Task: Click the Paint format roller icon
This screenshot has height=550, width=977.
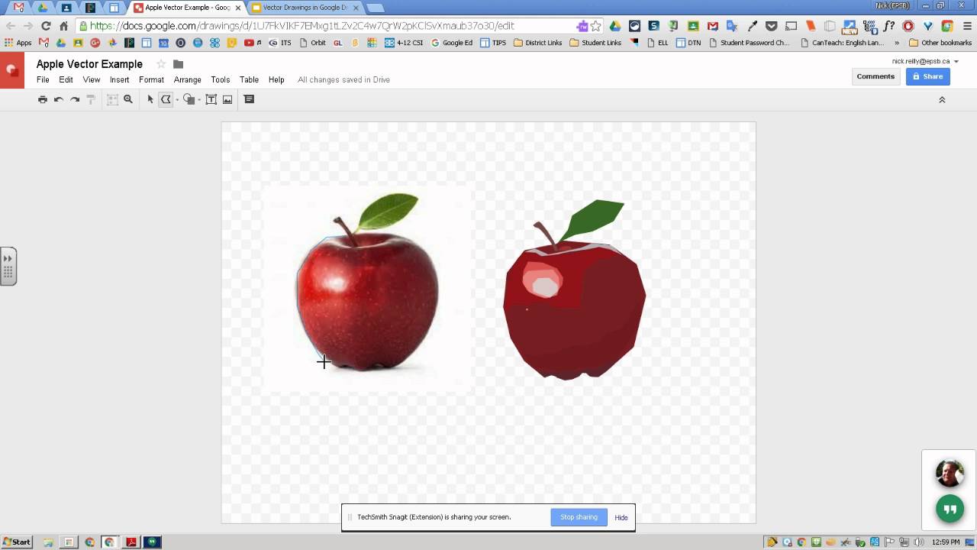Action: [x=91, y=99]
